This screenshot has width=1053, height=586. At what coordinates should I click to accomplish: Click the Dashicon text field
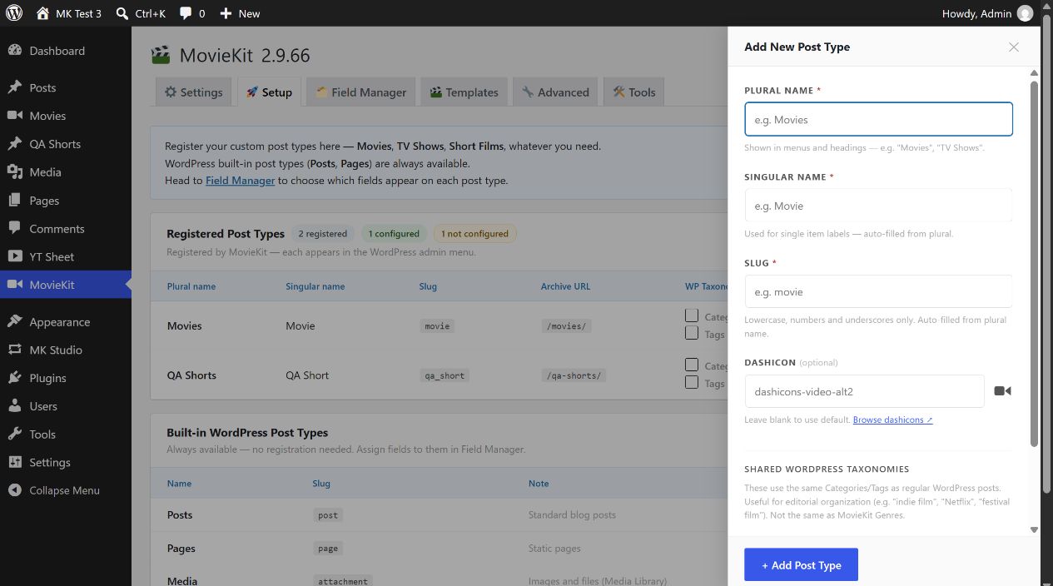(x=864, y=391)
